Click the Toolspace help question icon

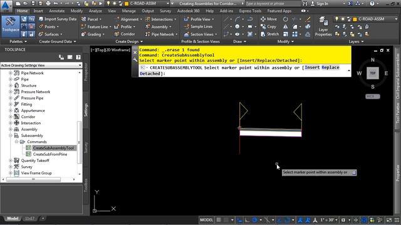point(78,57)
